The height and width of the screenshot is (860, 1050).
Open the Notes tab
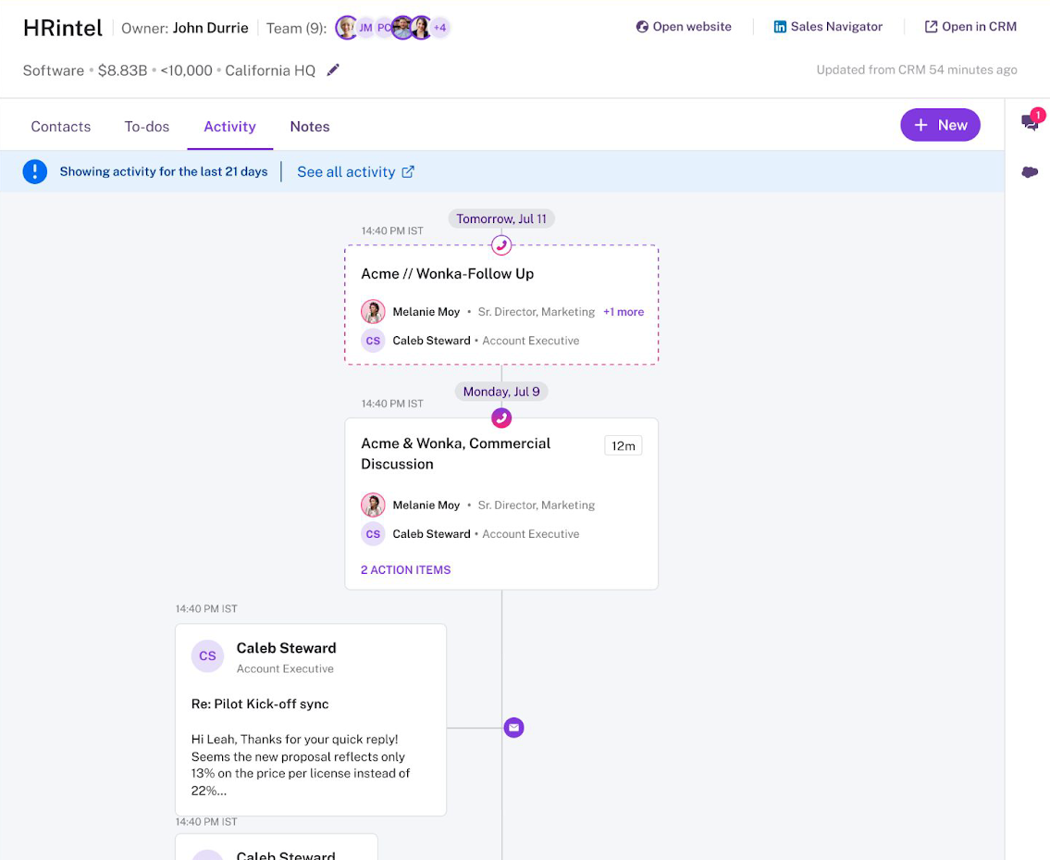(x=309, y=127)
